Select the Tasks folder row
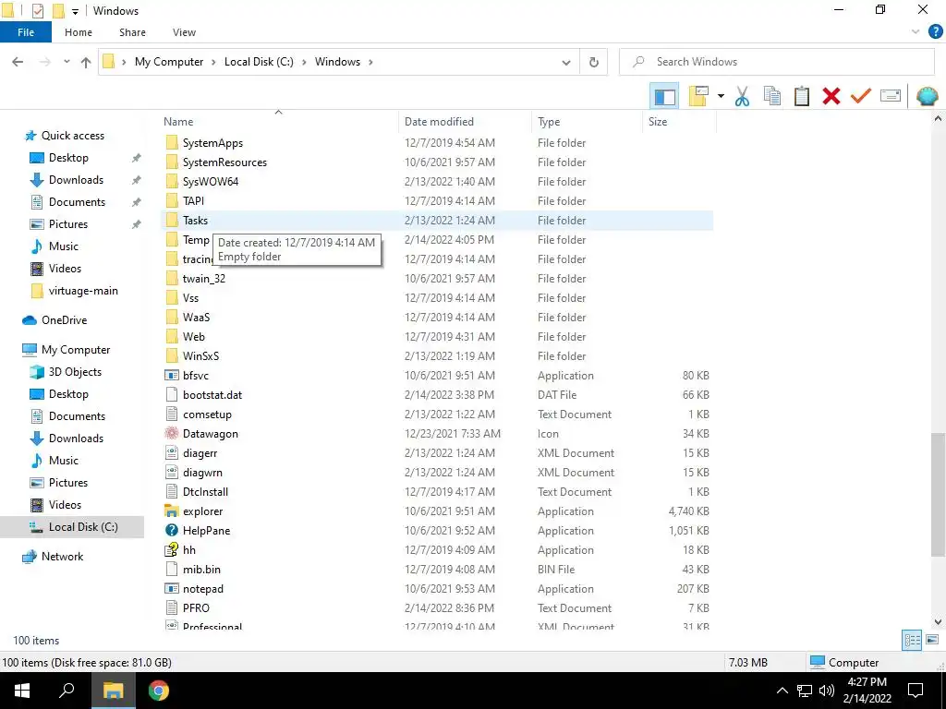Viewport: 946px width, 709px height. pyautogui.click(x=437, y=221)
